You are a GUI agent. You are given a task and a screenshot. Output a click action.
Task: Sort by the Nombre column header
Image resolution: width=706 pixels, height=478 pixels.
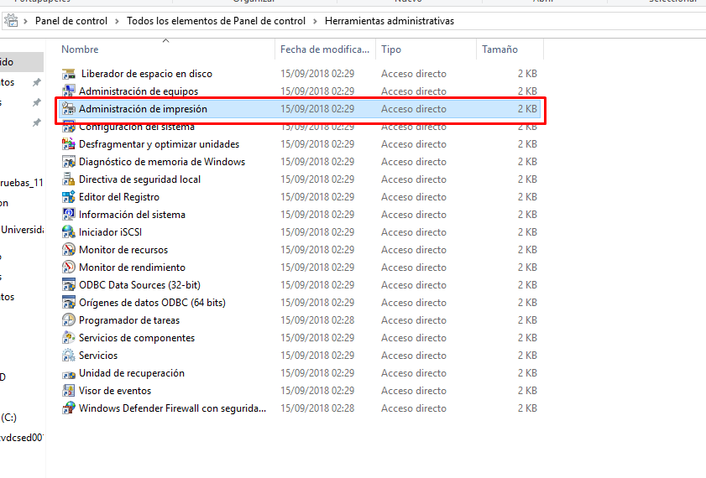[80, 50]
